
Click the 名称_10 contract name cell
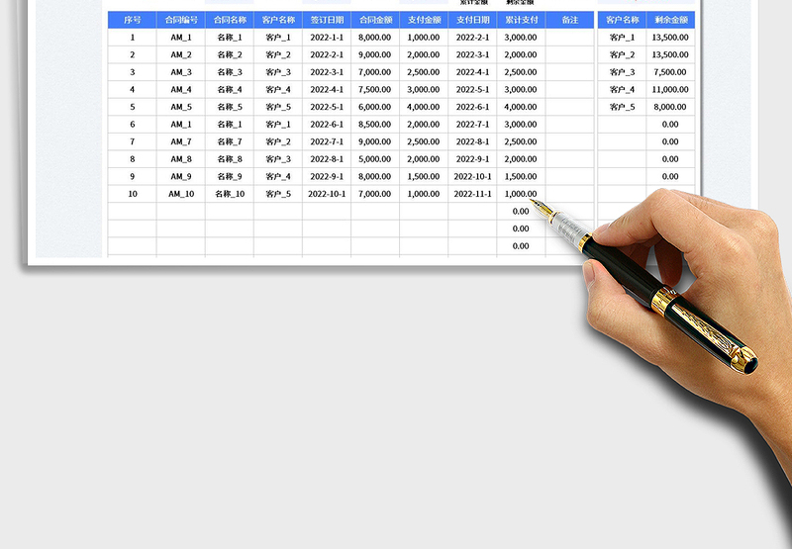click(x=230, y=194)
